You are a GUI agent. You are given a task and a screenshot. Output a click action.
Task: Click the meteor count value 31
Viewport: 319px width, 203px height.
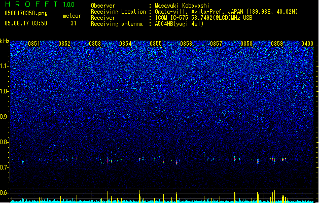(x=74, y=23)
